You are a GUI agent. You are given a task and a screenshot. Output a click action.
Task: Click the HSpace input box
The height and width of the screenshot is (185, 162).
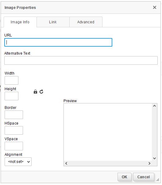point(14,130)
